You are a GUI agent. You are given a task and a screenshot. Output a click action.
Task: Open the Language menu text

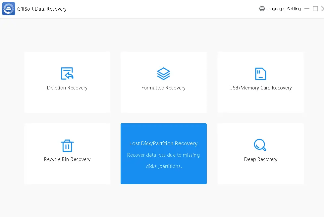pos(275,9)
